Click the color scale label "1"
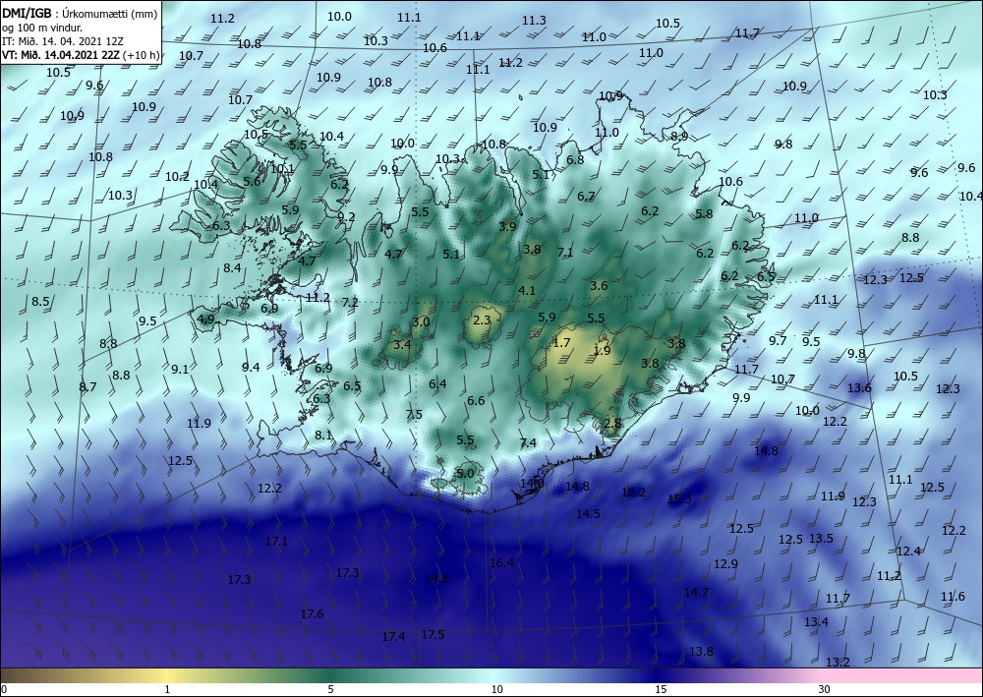 (167, 689)
